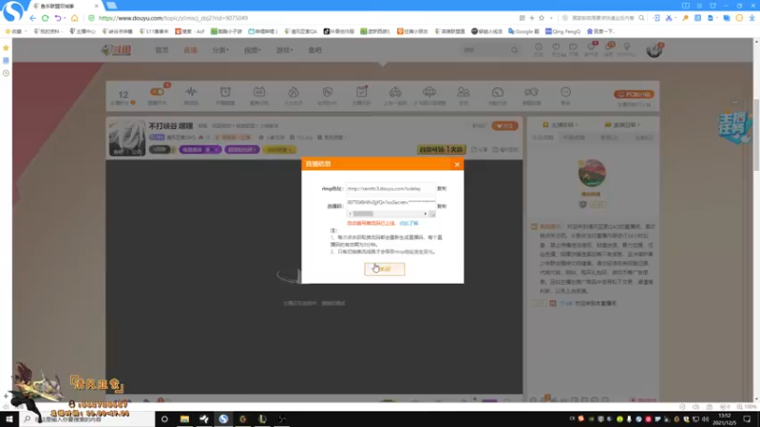Open the Qing FengQ bookmark
This screenshot has width=760, height=427.
[562, 31]
